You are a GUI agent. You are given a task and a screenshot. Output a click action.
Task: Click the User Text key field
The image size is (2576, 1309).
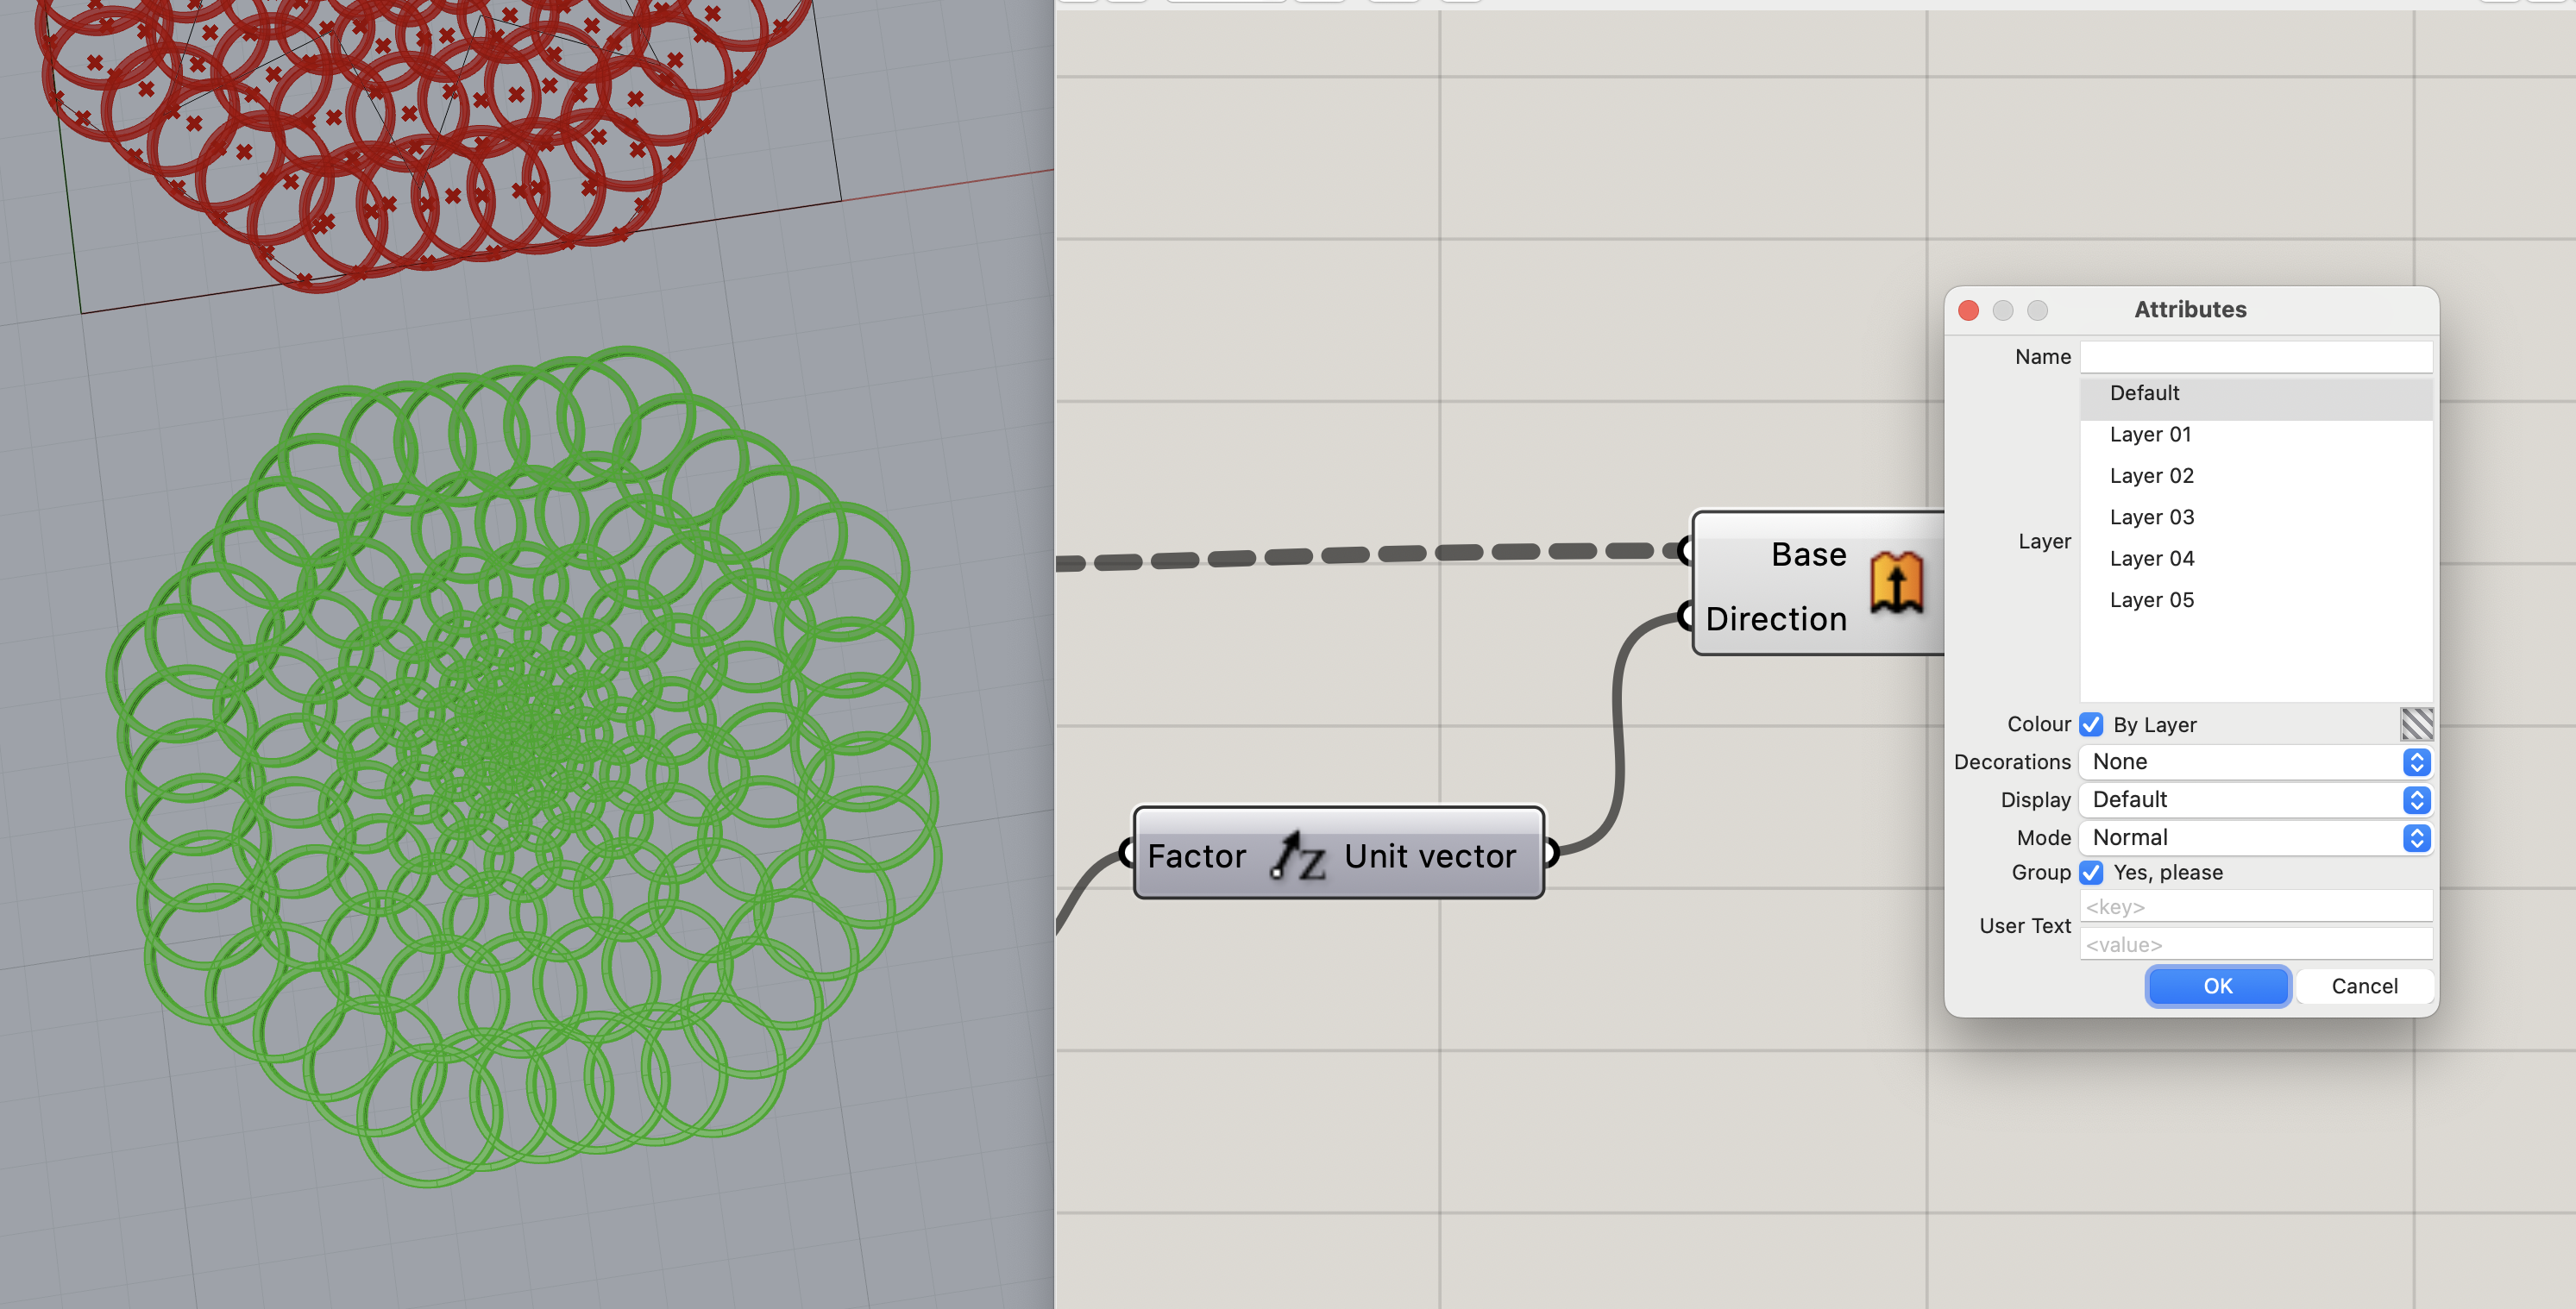click(2255, 907)
